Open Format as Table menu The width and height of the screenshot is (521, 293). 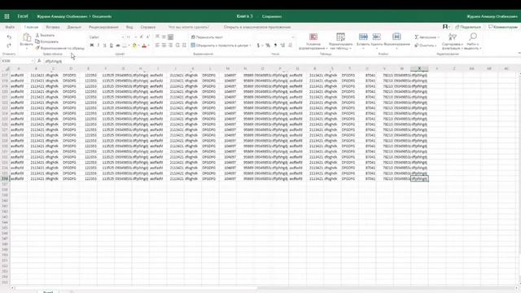[340, 42]
